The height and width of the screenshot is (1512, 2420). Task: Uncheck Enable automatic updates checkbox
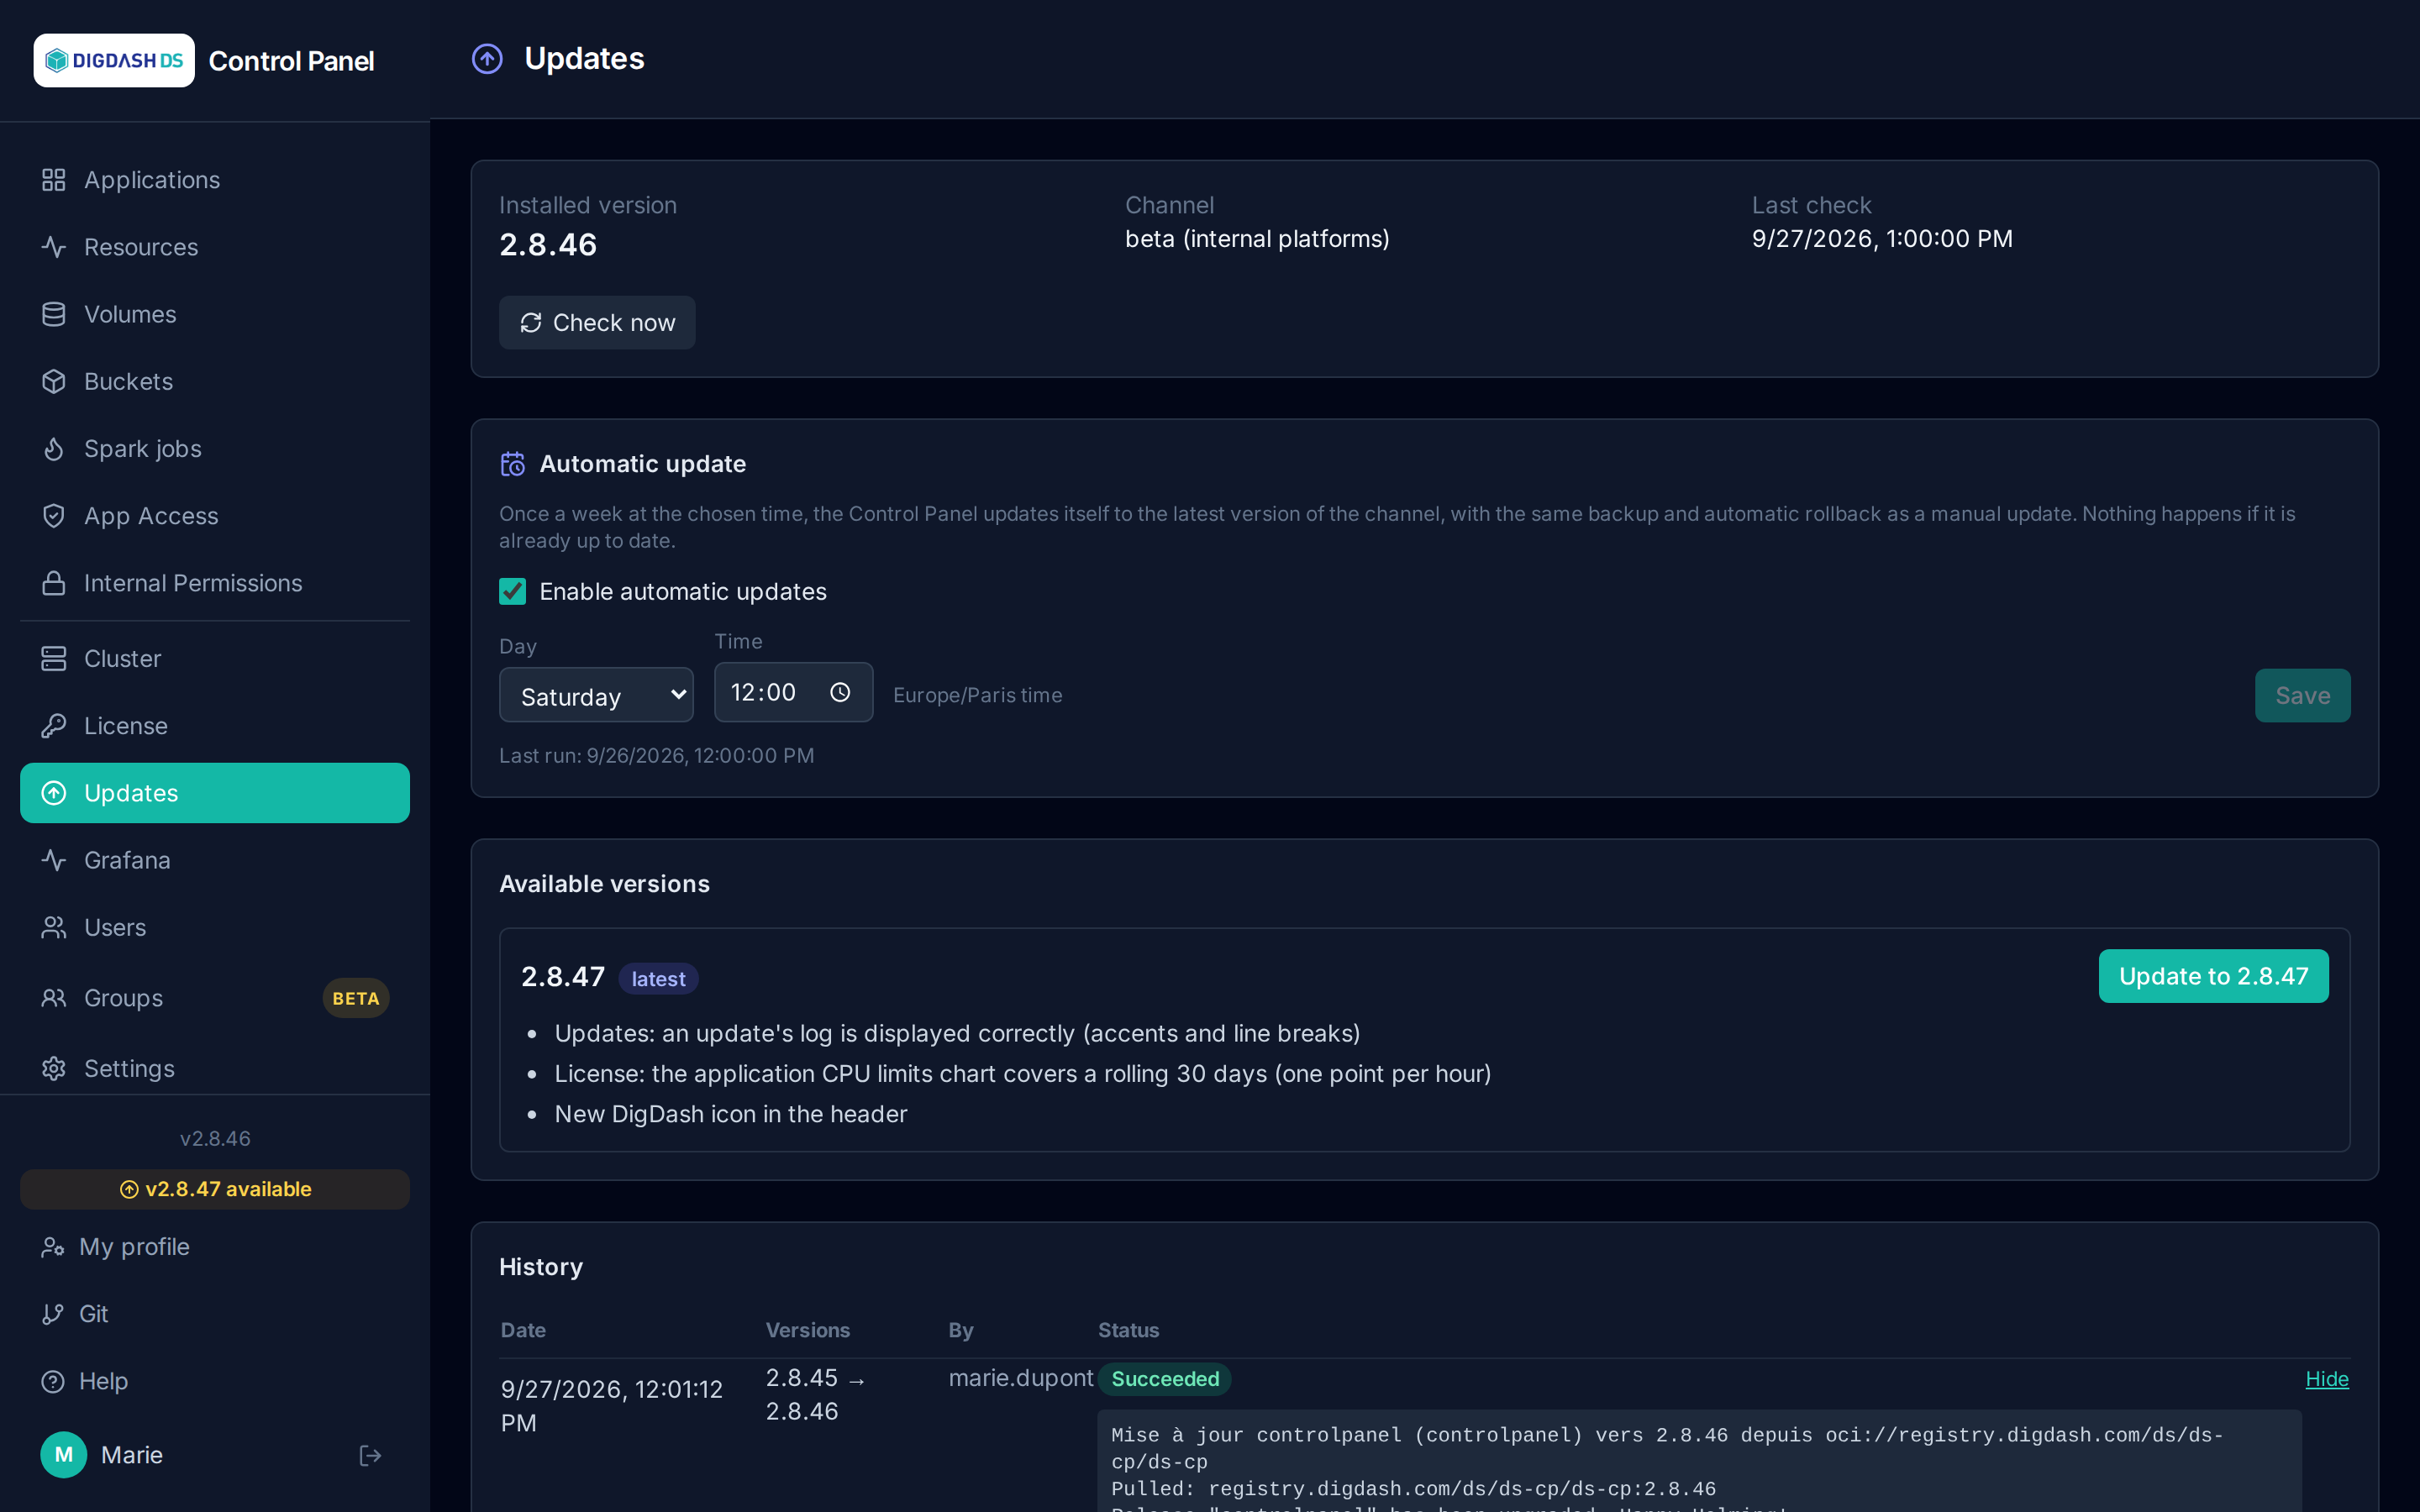513,592
